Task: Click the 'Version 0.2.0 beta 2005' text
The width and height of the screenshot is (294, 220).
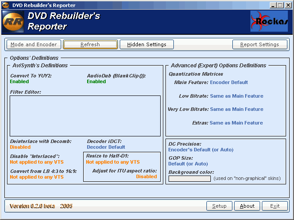Action: point(41,206)
